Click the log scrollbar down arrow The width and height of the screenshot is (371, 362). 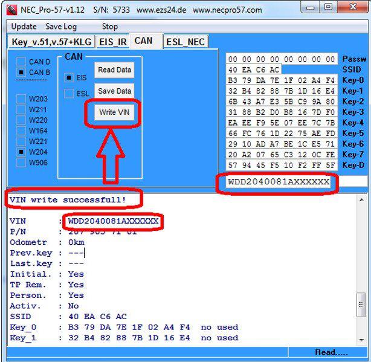[x=361, y=340]
